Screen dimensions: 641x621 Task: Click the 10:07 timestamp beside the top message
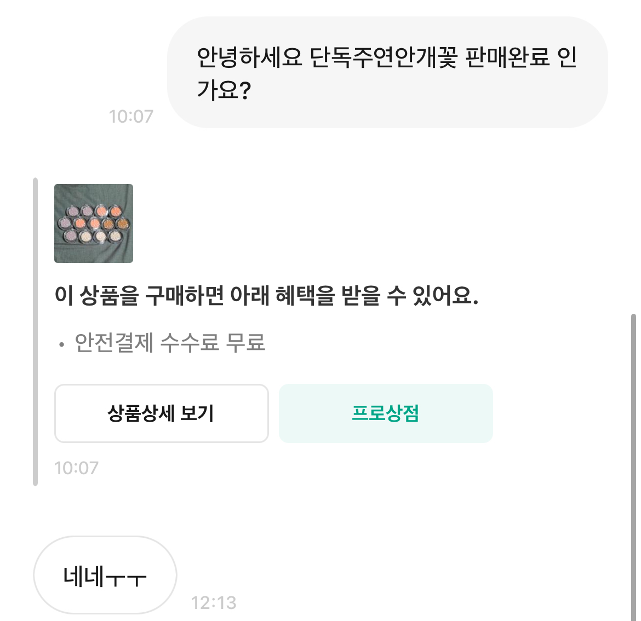point(131,117)
